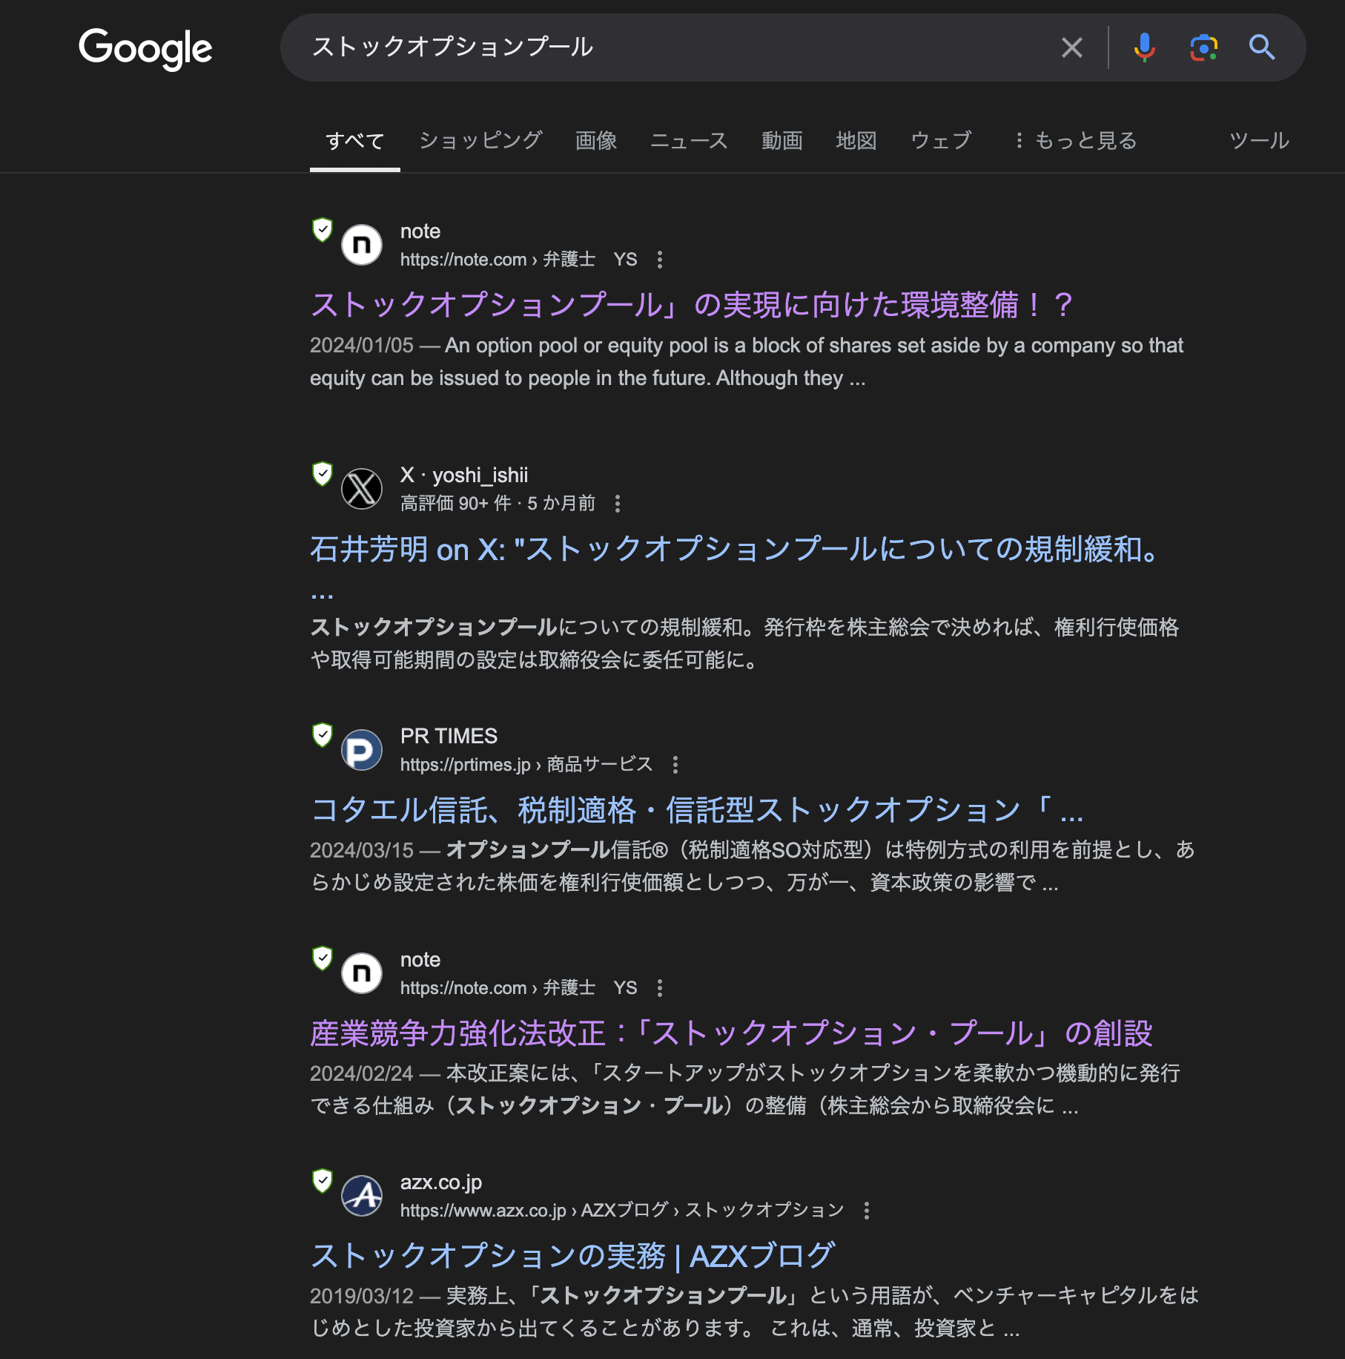The height and width of the screenshot is (1359, 1345).
Task: Open three-dot menu for X yoshi_ishii result
Action: [x=618, y=504]
